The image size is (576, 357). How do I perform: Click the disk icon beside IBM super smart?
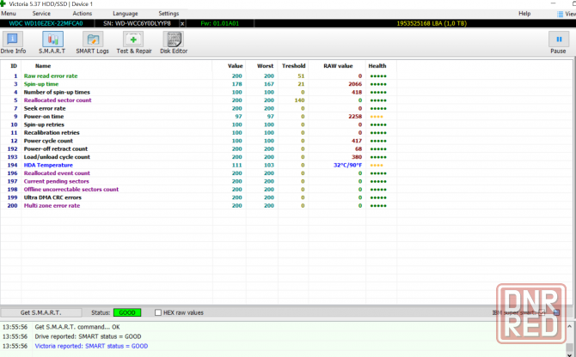[556, 312]
